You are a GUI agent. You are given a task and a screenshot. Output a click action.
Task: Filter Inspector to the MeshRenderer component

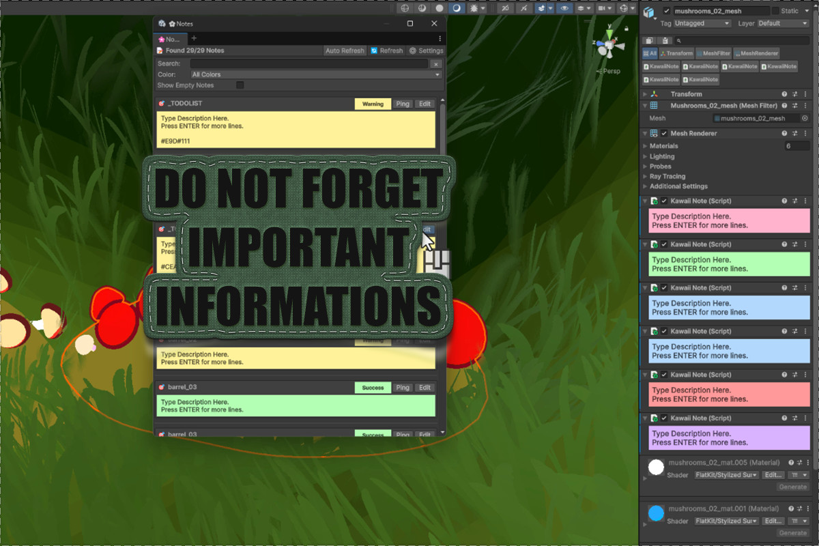click(756, 53)
